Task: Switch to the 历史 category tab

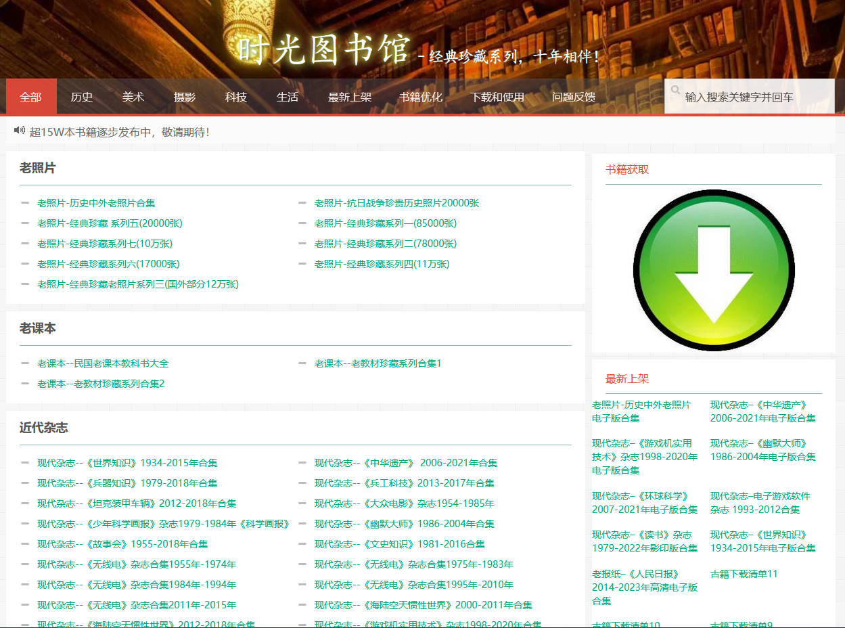Action: 81,97
